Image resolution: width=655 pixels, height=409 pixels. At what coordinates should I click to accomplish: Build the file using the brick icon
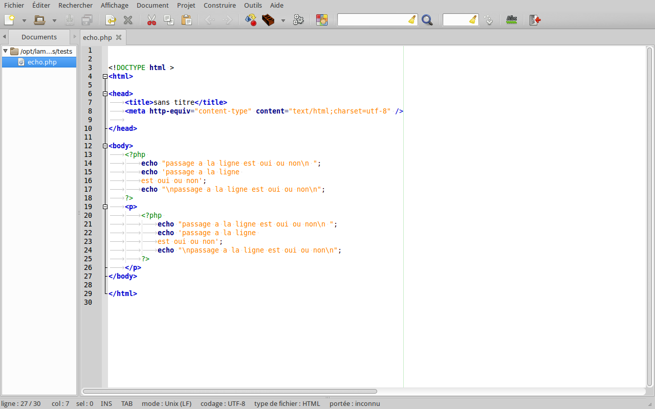pyautogui.click(x=267, y=20)
